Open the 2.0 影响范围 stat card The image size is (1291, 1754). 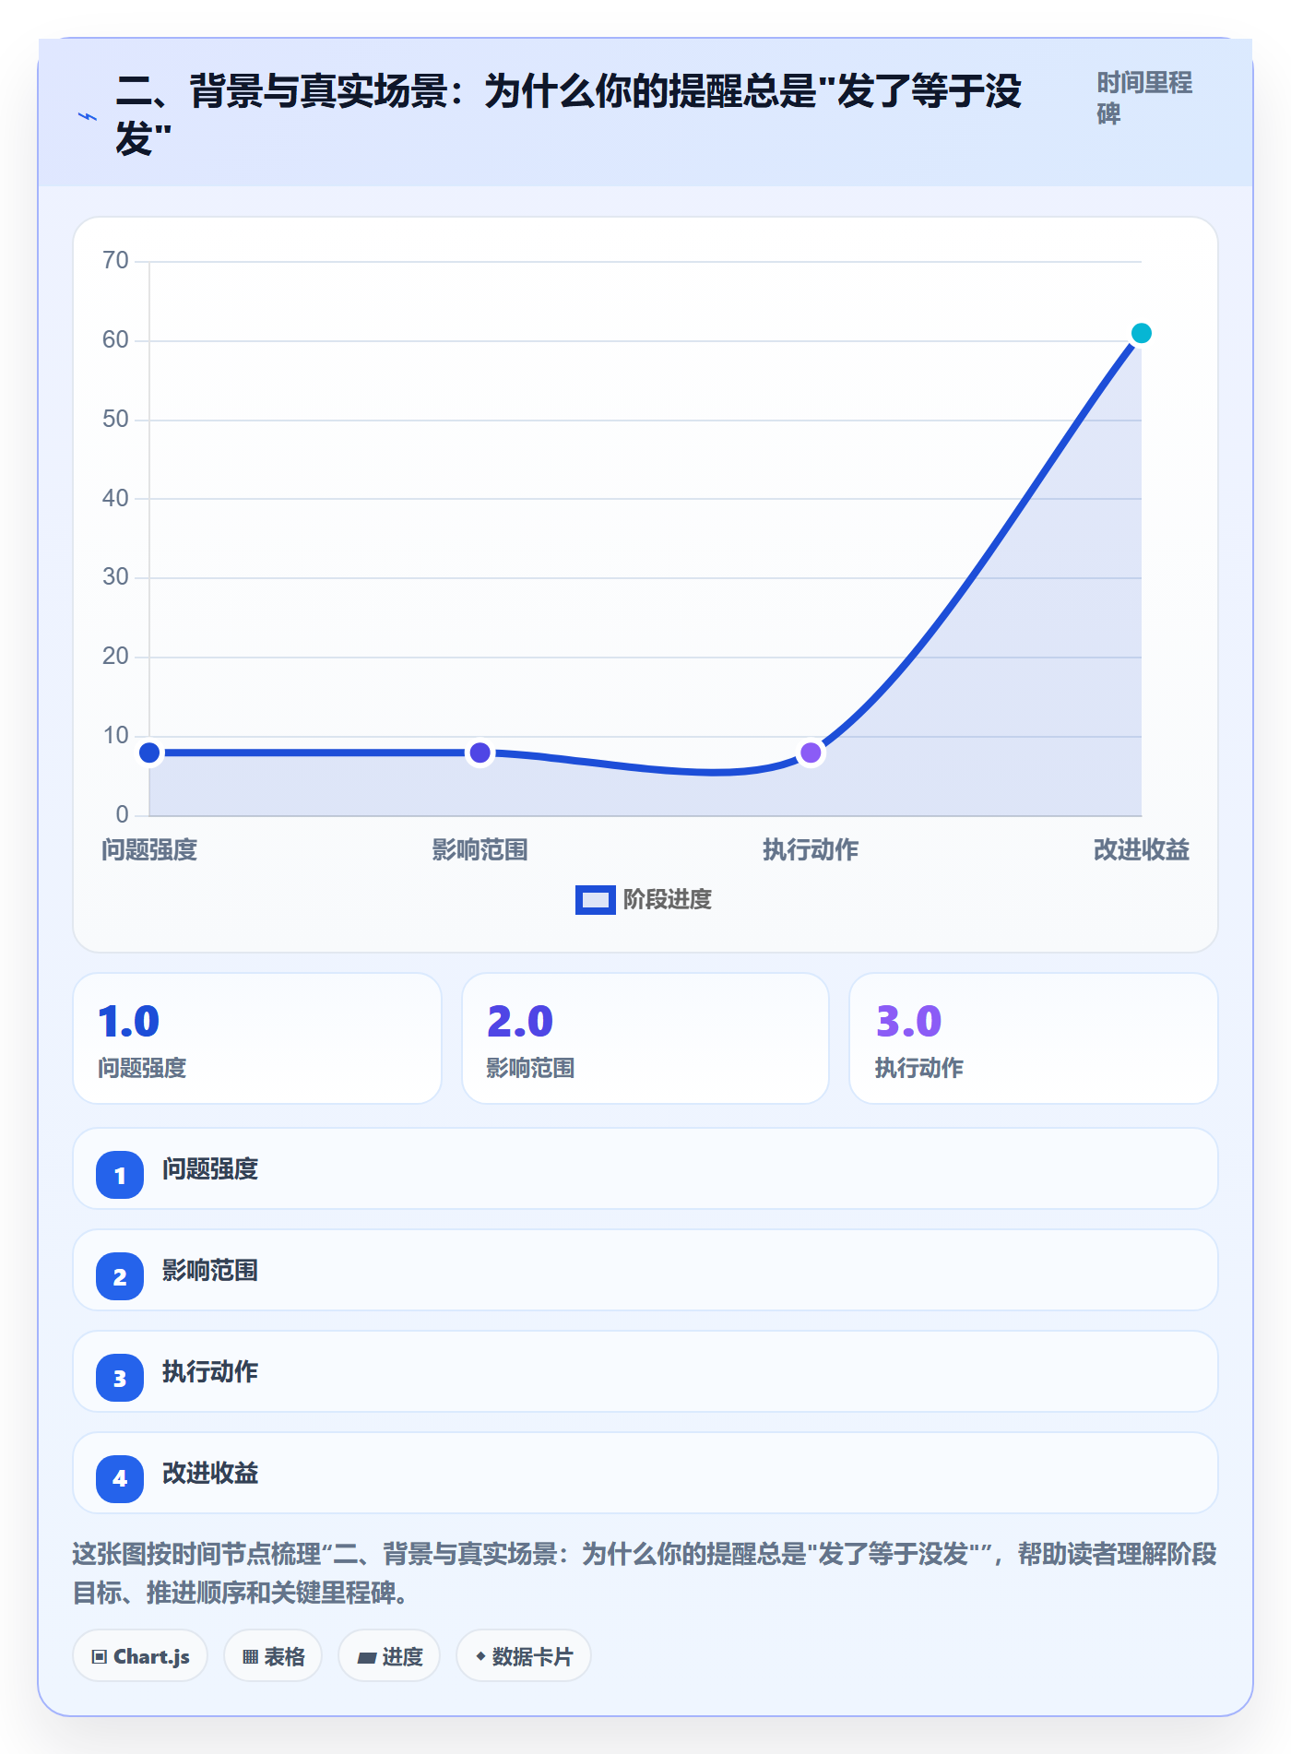tap(645, 1038)
